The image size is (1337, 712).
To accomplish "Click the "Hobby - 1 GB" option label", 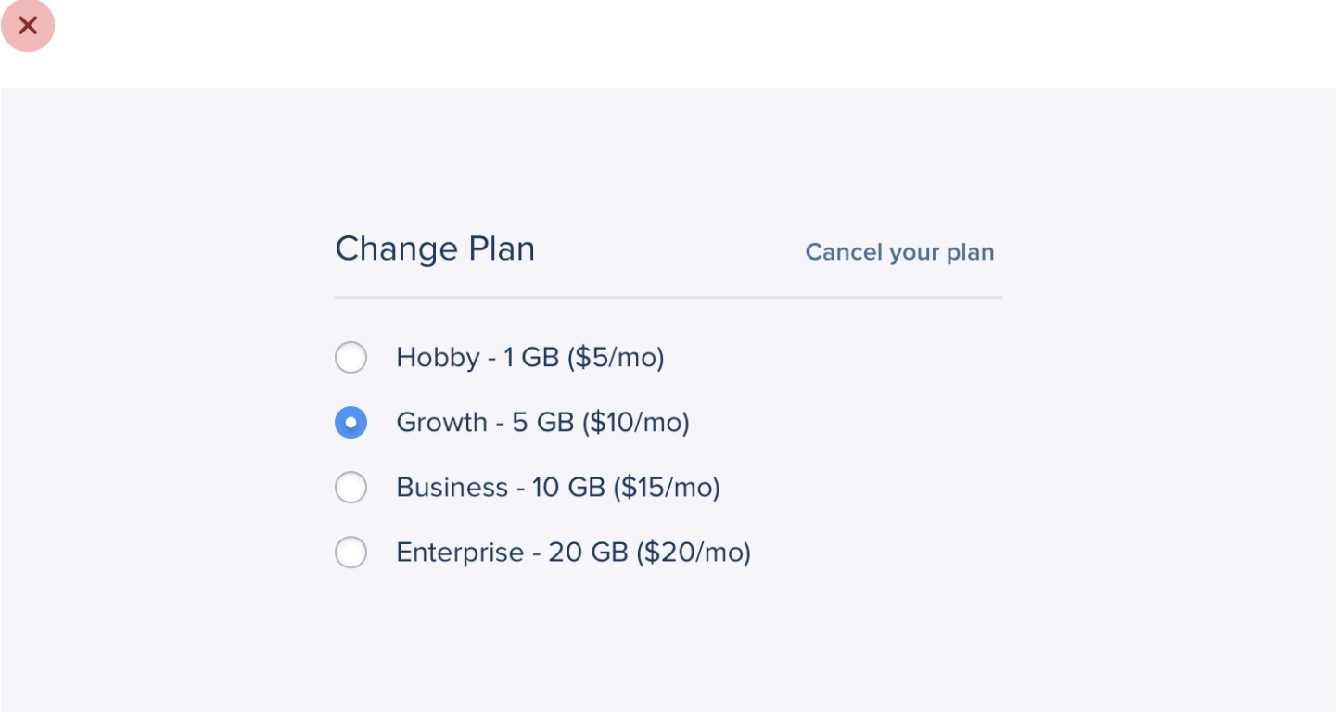I will click(x=529, y=358).
